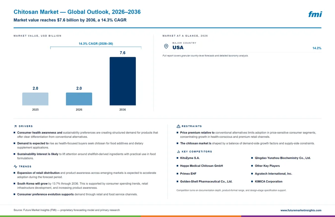Click the '14.3% CAGR (2026–36)' label
Image resolution: width=335 pixels, height=217 pixels.
point(96,43)
